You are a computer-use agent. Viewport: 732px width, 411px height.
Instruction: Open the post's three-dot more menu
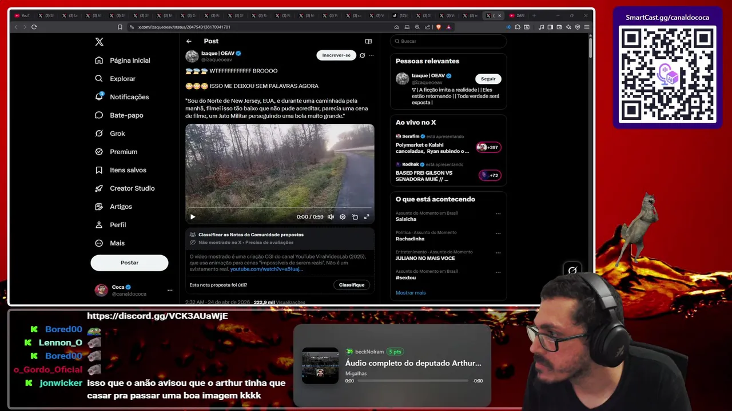[371, 55]
